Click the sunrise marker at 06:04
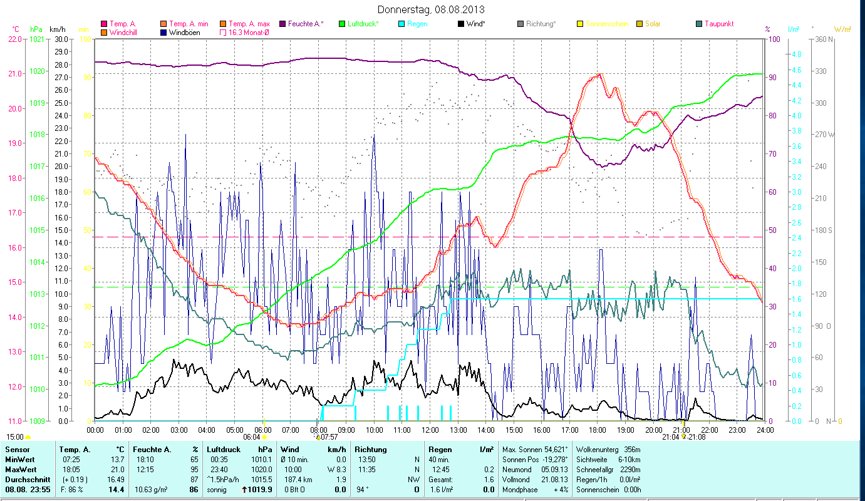865x501 pixels. [x=264, y=437]
